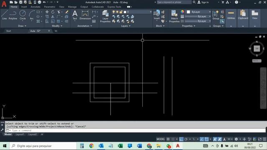
Task: Activate the Rotate tool
Action: (x=53, y=12)
